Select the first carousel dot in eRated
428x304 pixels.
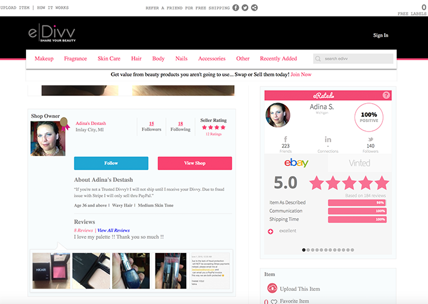(x=304, y=250)
